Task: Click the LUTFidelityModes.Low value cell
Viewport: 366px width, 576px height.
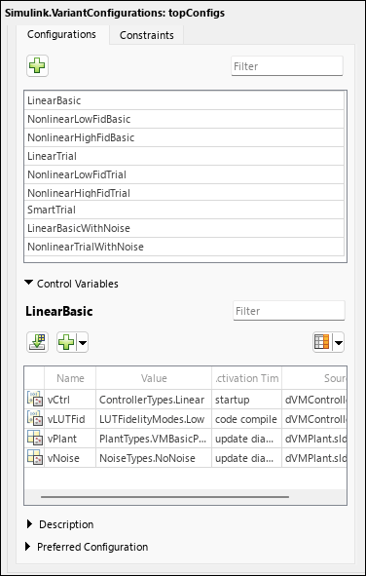Action: 154,419
